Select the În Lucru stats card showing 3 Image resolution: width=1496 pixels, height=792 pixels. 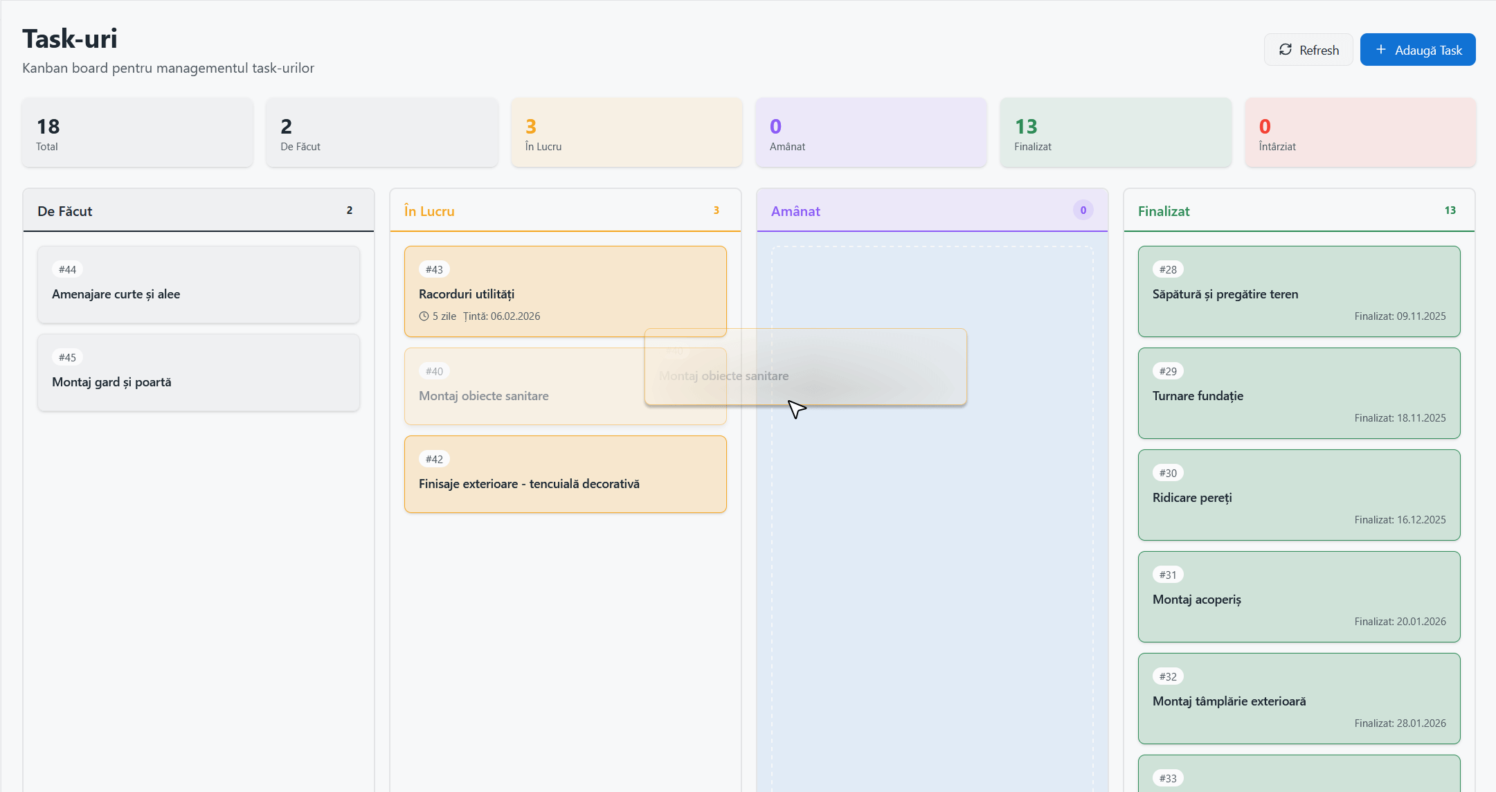pyautogui.click(x=626, y=132)
